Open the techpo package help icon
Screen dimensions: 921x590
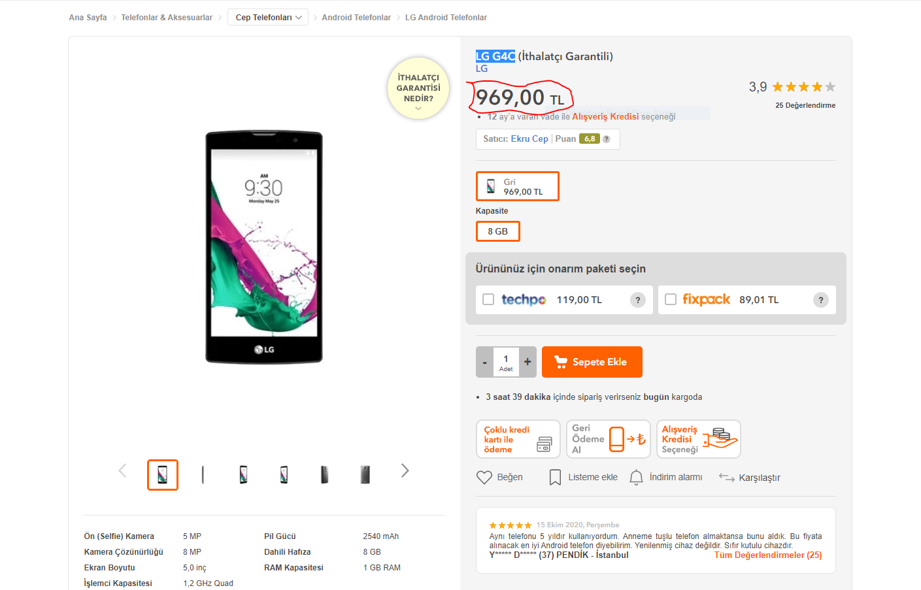tap(638, 300)
